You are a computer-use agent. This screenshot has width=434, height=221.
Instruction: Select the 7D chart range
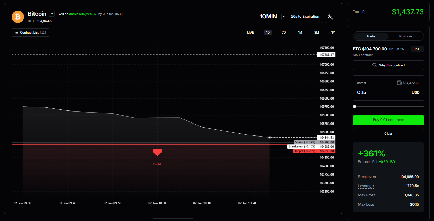284,32
